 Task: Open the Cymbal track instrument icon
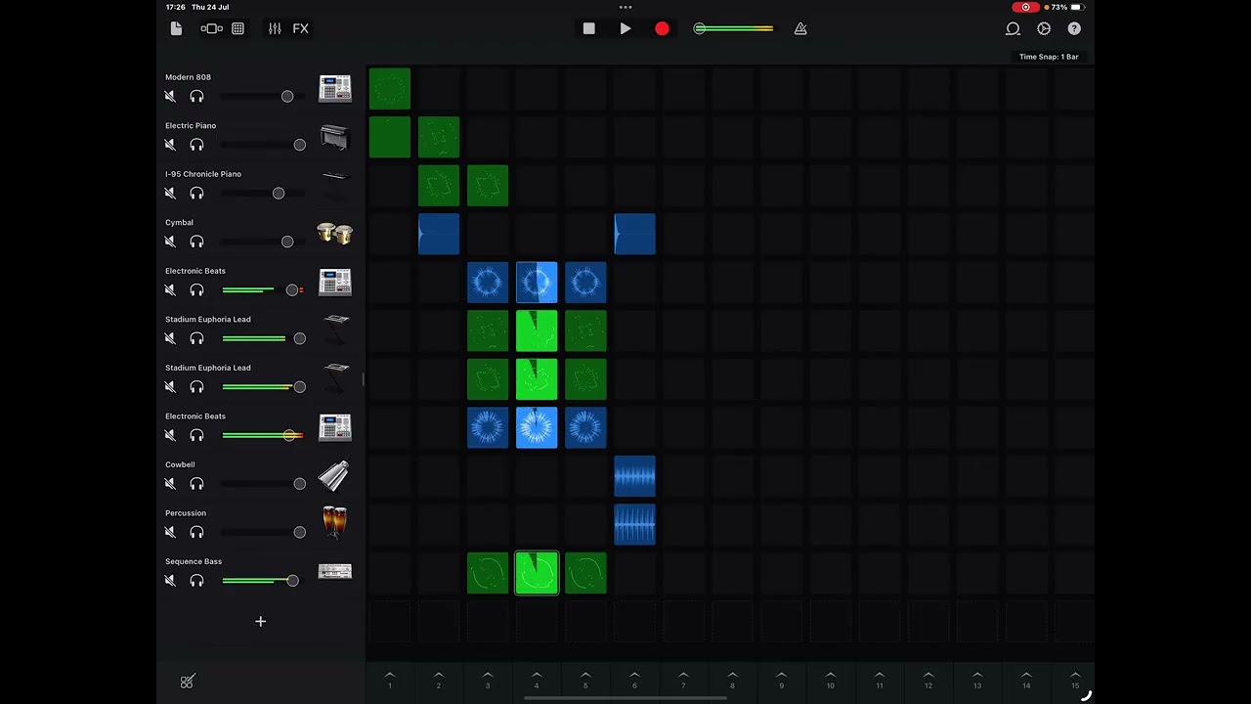(x=334, y=233)
